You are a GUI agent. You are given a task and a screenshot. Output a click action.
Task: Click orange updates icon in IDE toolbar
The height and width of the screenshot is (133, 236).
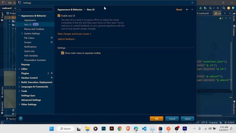pos(229,8)
